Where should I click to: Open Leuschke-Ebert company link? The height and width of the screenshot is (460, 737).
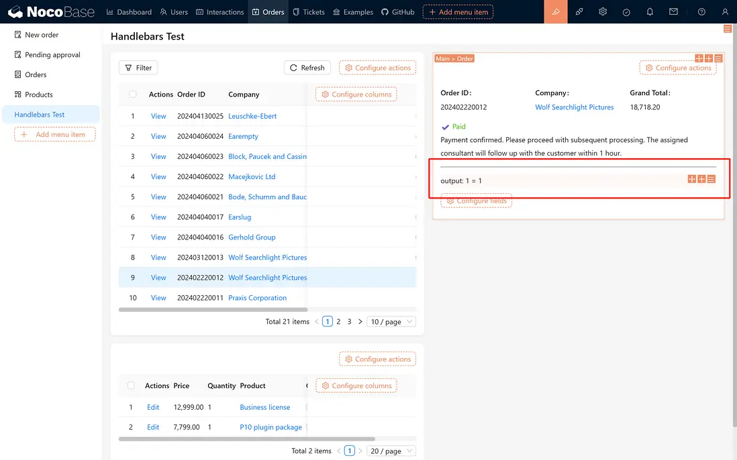[252, 116]
